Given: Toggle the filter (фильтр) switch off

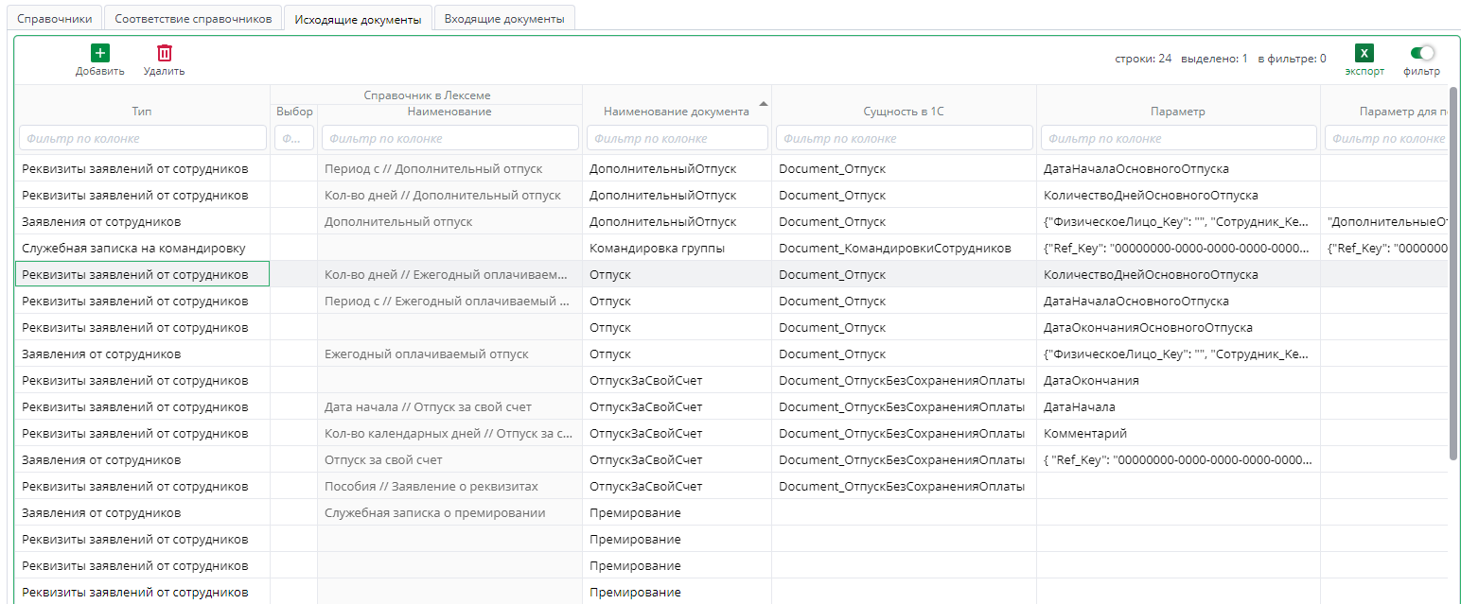Looking at the screenshot, I should (1421, 54).
